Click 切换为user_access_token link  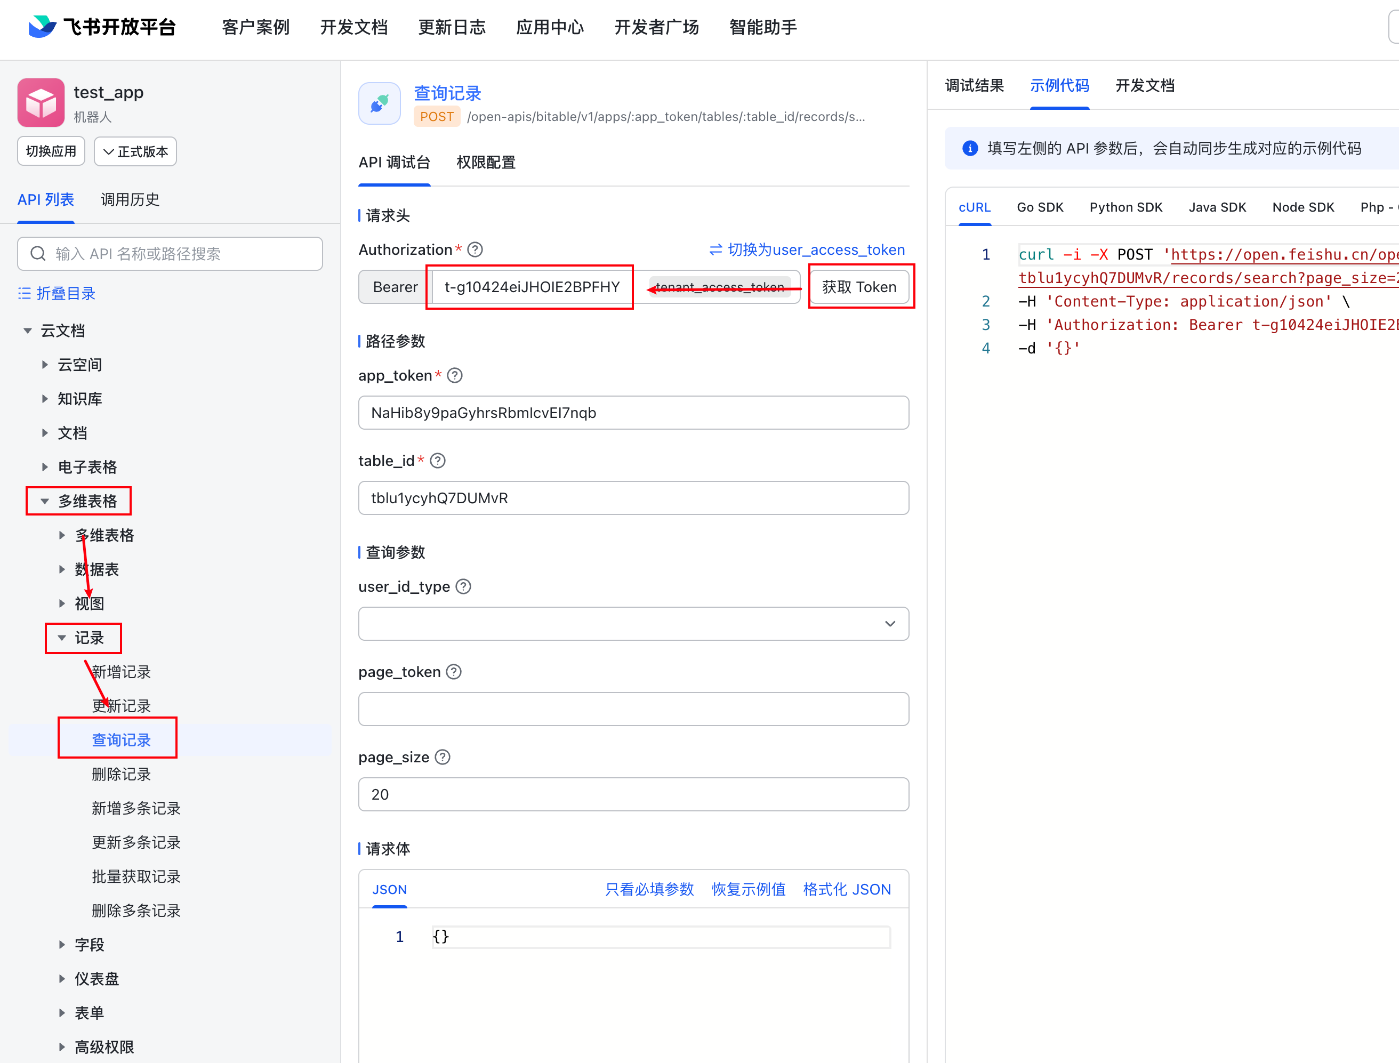[807, 249]
